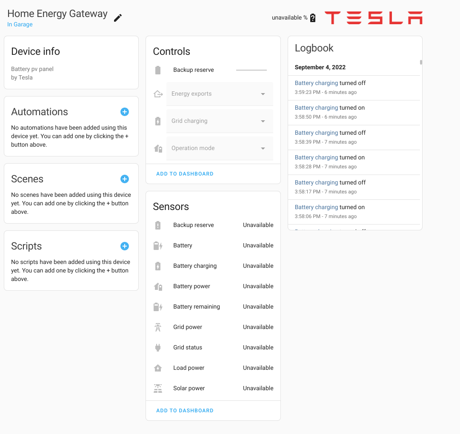Click the Load power home icon
460x434 pixels.
click(158, 368)
